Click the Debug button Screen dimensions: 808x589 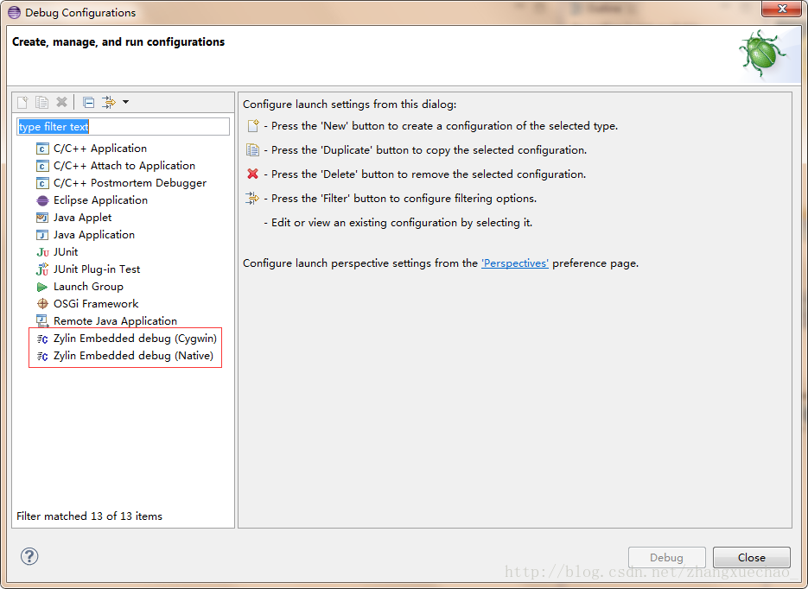667,557
